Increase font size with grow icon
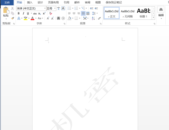Image resolution: width=169 pixels, height=130 pixels. pos(48,18)
